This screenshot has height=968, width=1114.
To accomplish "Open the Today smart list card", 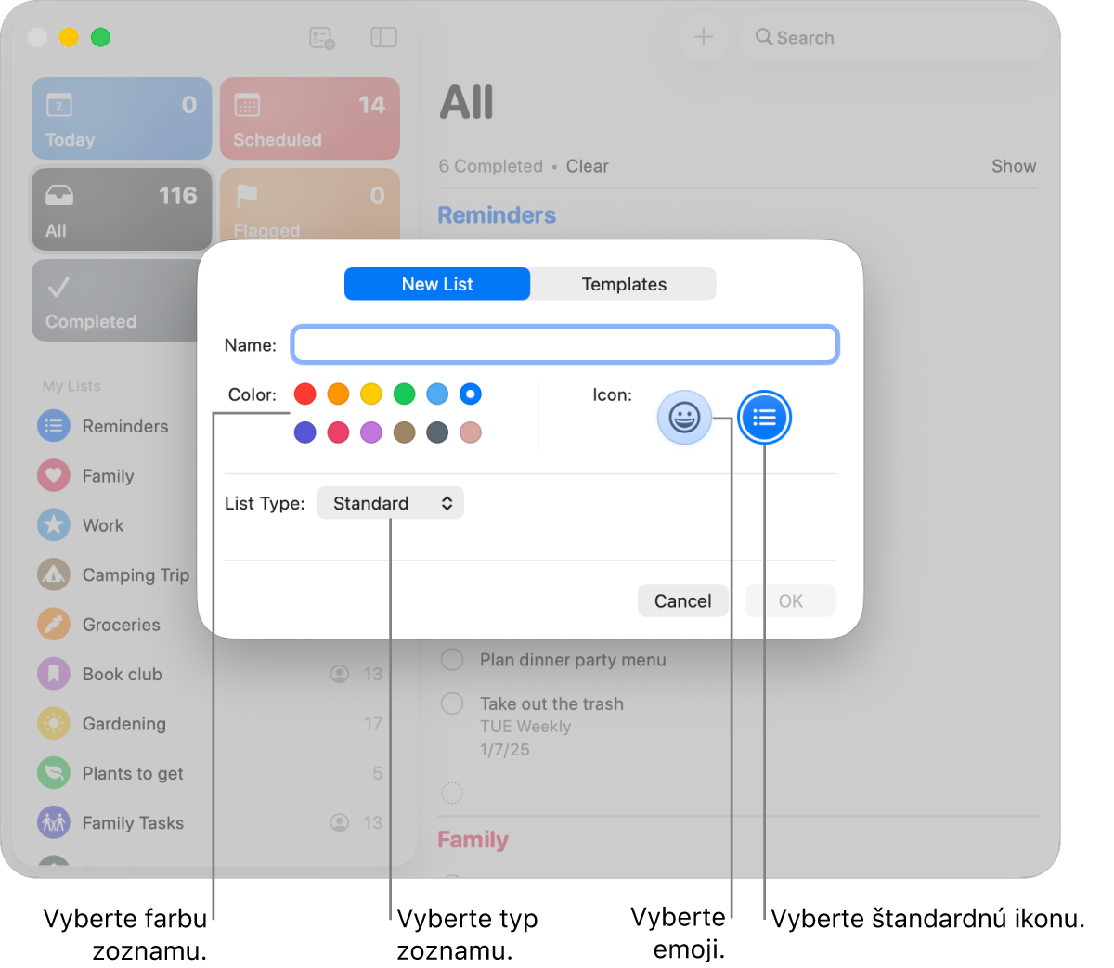I will (122, 119).
